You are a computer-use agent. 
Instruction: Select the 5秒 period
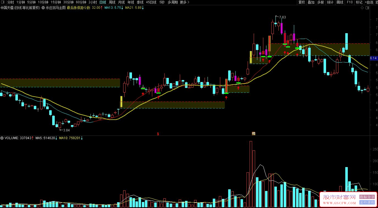tap(162, 2)
